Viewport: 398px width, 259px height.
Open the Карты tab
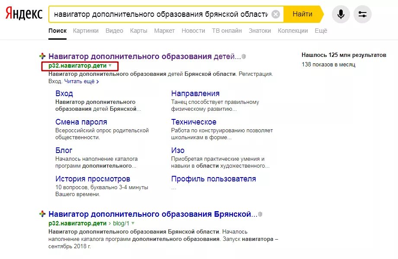(139, 31)
